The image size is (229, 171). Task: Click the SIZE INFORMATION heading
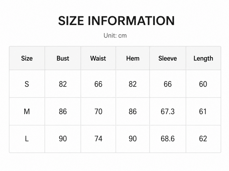pos(116,21)
